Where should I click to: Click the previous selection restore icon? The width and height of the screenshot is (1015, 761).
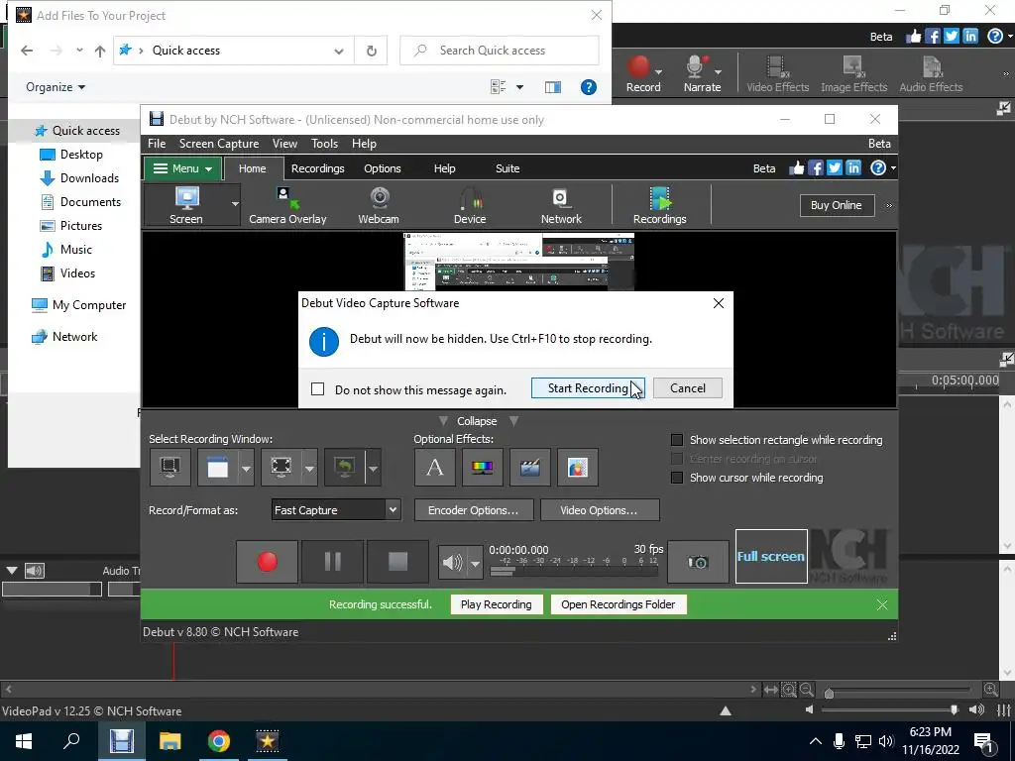(x=344, y=468)
